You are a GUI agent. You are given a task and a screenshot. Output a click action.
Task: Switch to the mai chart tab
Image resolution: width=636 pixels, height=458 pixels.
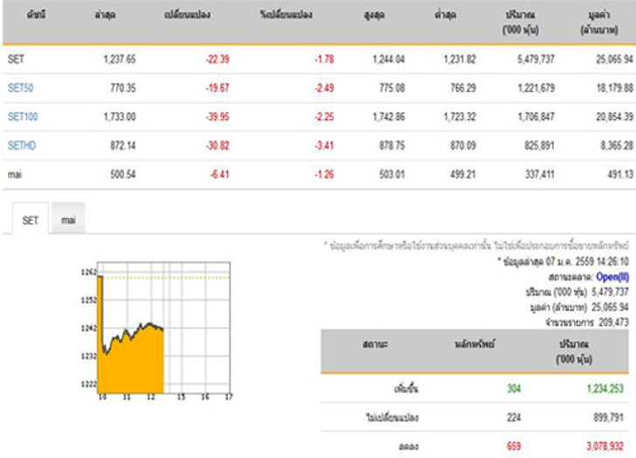(x=68, y=219)
